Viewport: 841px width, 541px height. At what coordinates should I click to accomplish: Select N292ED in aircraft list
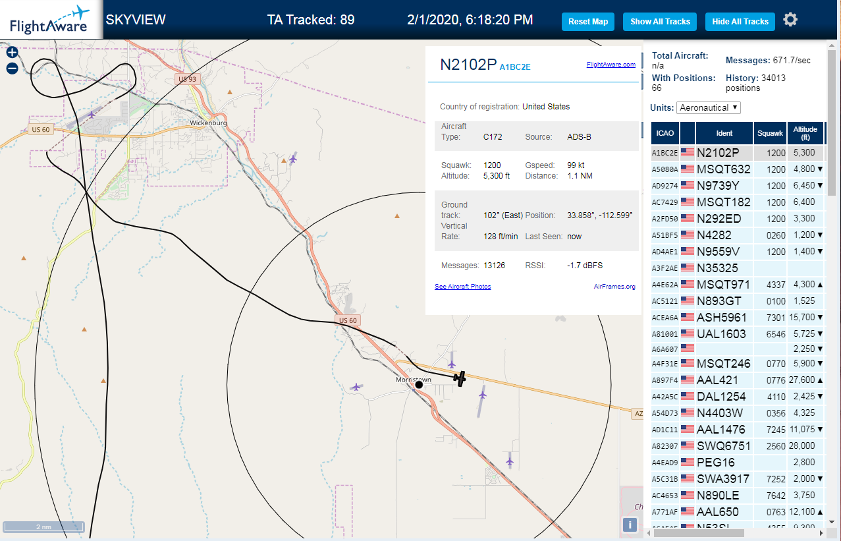pos(719,219)
